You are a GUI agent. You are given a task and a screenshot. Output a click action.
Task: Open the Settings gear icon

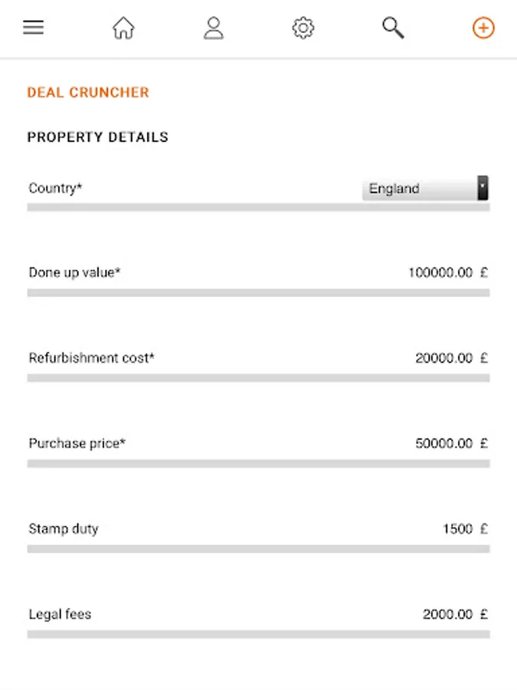[303, 28]
